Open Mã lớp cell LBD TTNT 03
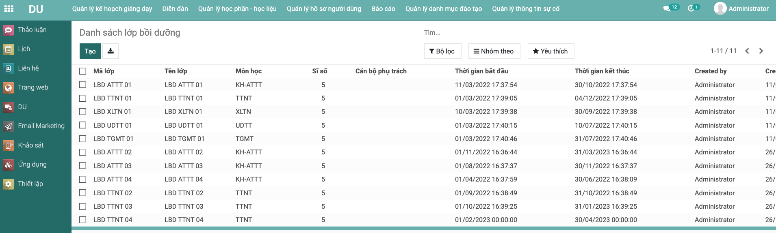The image size is (776, 233). [113, 206]
